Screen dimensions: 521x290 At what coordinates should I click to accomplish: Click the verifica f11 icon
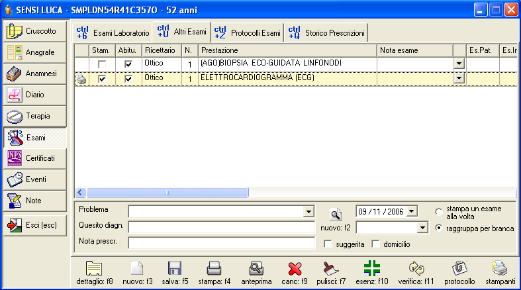coord(416,268)
